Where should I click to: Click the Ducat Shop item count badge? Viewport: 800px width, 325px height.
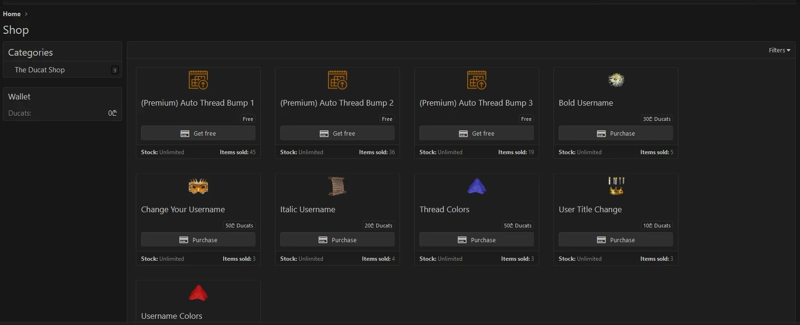(x=114, y=70)
